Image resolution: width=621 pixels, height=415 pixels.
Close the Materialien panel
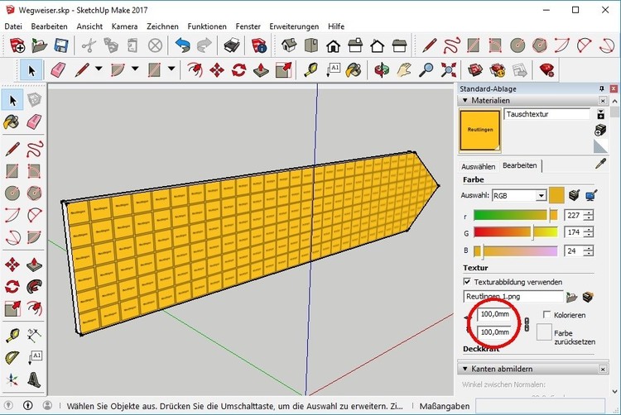[x=603, y=100]
